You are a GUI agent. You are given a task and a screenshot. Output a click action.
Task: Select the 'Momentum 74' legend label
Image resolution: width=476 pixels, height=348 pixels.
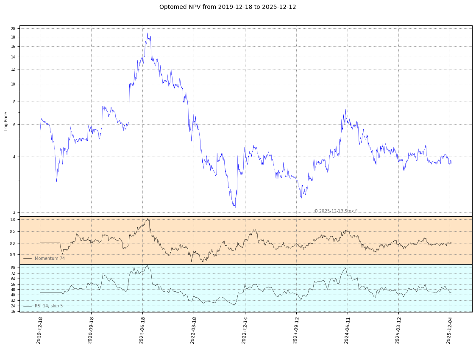pos(50,258)
